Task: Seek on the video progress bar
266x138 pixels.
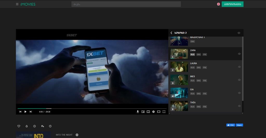Action: pyautogui.click(x=92, y=108)
